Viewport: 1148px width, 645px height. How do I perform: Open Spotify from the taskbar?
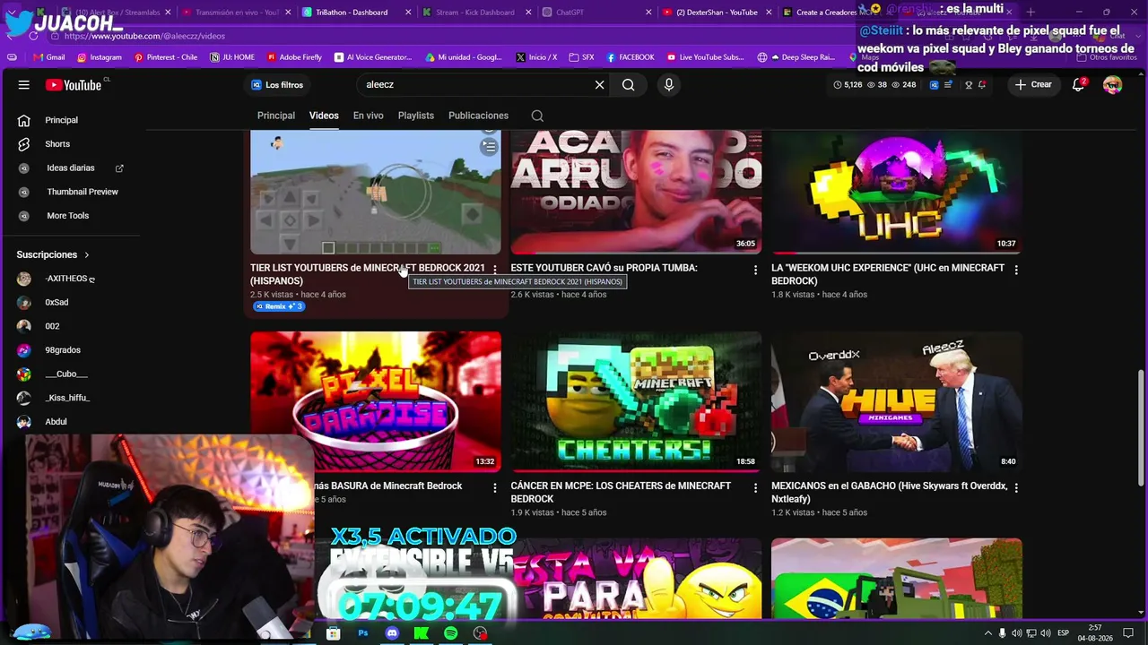coord(451,633)
